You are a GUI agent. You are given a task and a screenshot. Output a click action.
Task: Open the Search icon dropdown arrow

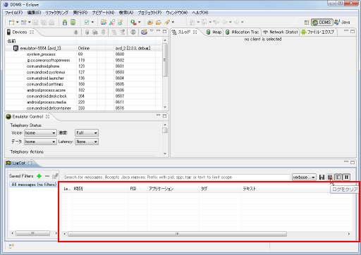pos(173,23)
